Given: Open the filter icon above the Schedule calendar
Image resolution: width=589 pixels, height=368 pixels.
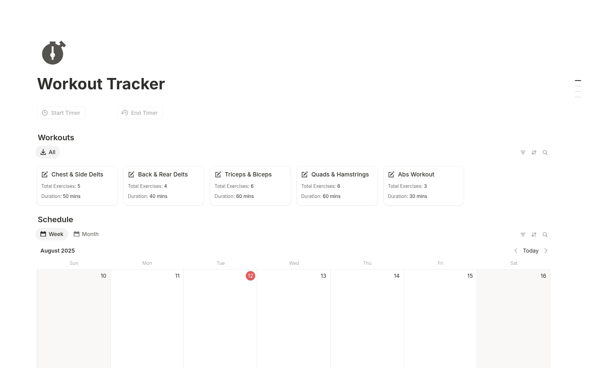Looking at the screenshot, I should (523, 234).
